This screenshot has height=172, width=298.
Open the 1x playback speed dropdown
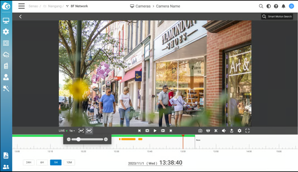coord(72,131)
